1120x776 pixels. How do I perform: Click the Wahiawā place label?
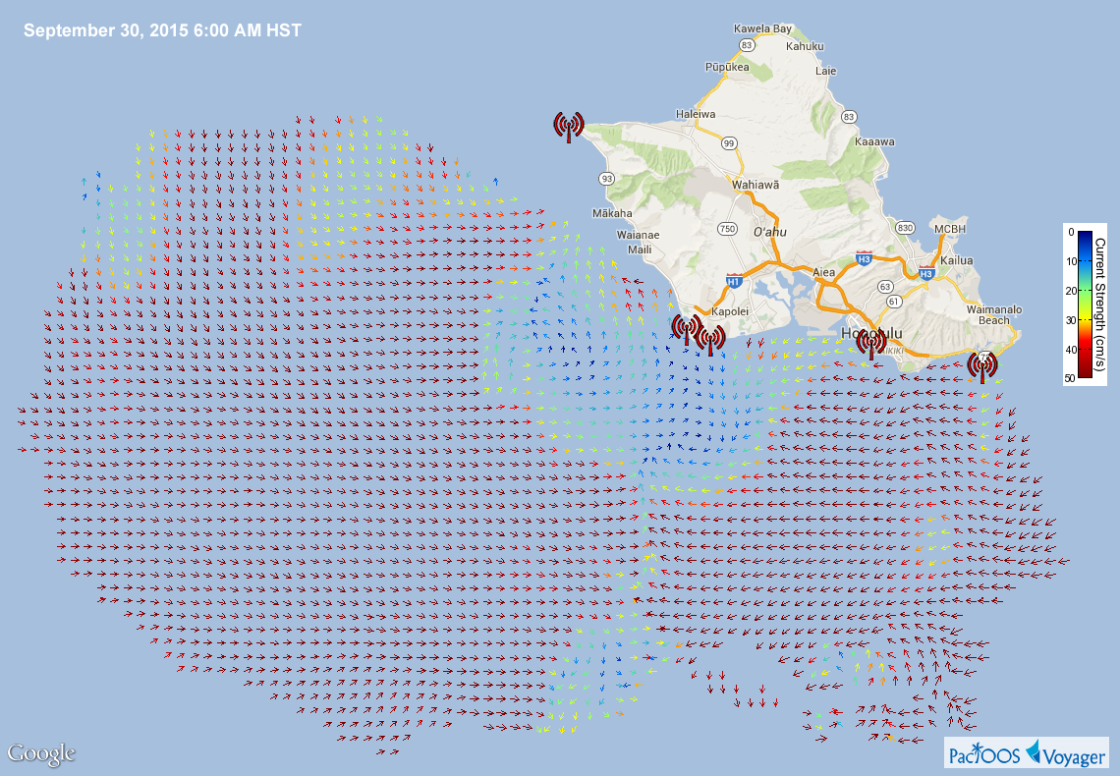755,185
